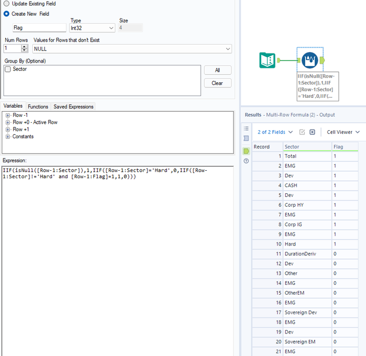The height and width of the screenshot is (356, 366).
Task: Select the OtherEM sector cell
Action: pos(307,293)
